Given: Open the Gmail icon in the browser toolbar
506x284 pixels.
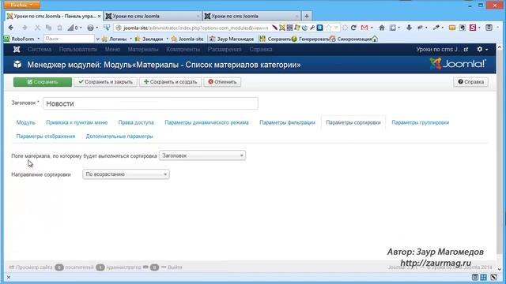Looking at the screenshot, I should tap(364, 28).
